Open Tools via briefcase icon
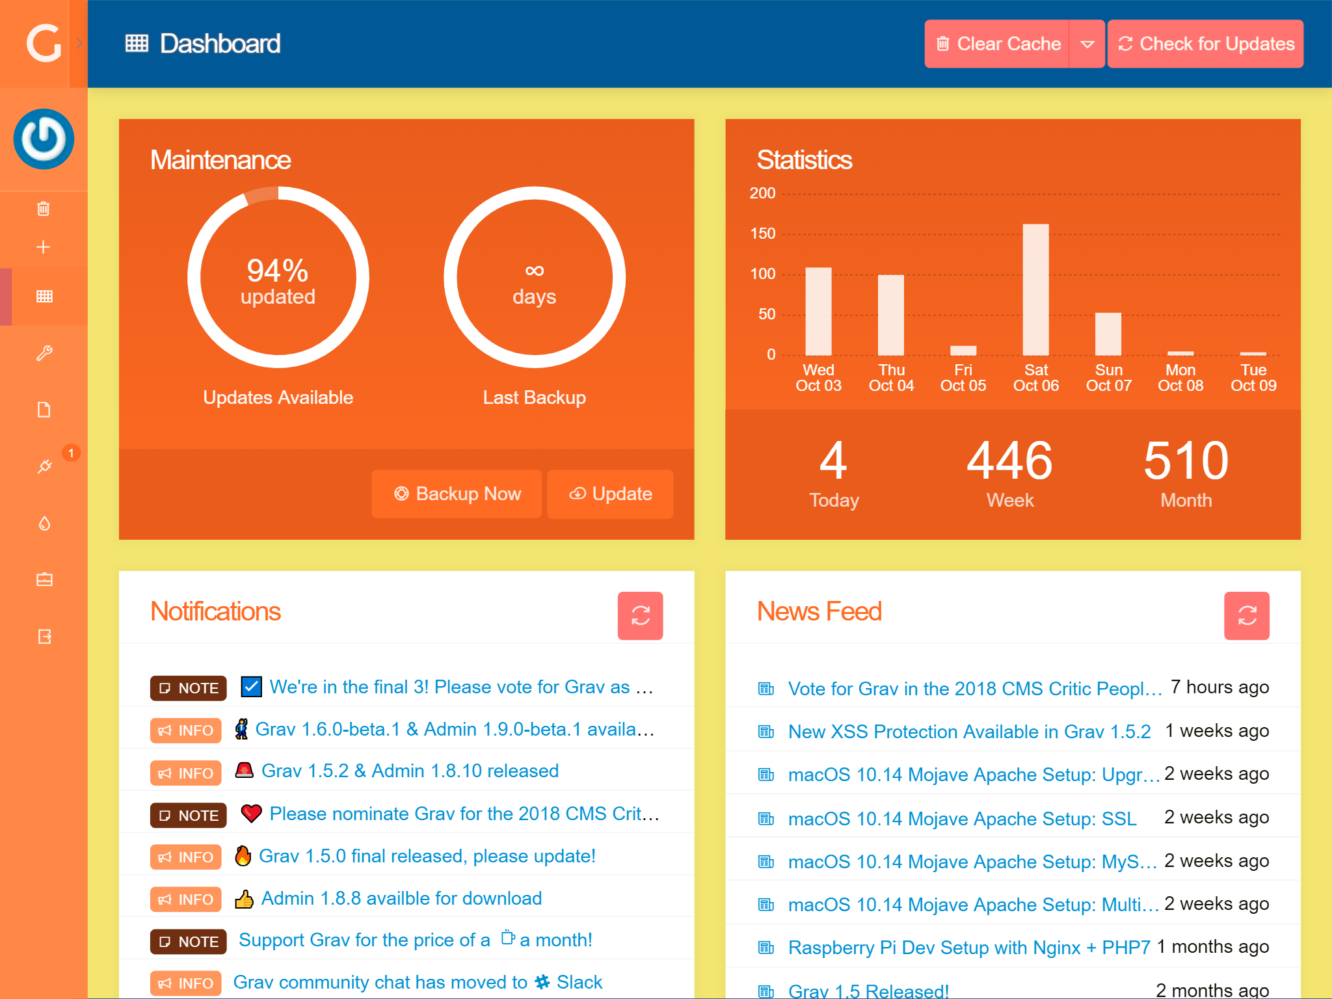 pos(44,579)
